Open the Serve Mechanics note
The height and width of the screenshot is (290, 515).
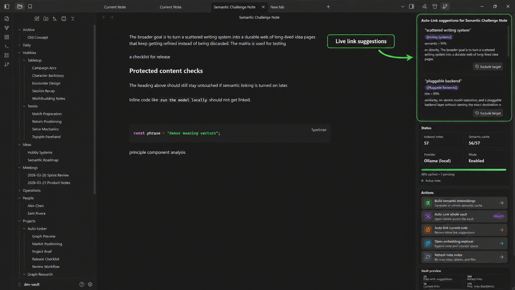point(45,129)
